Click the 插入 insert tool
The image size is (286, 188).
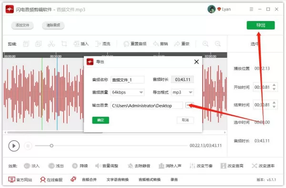(81, 44)
